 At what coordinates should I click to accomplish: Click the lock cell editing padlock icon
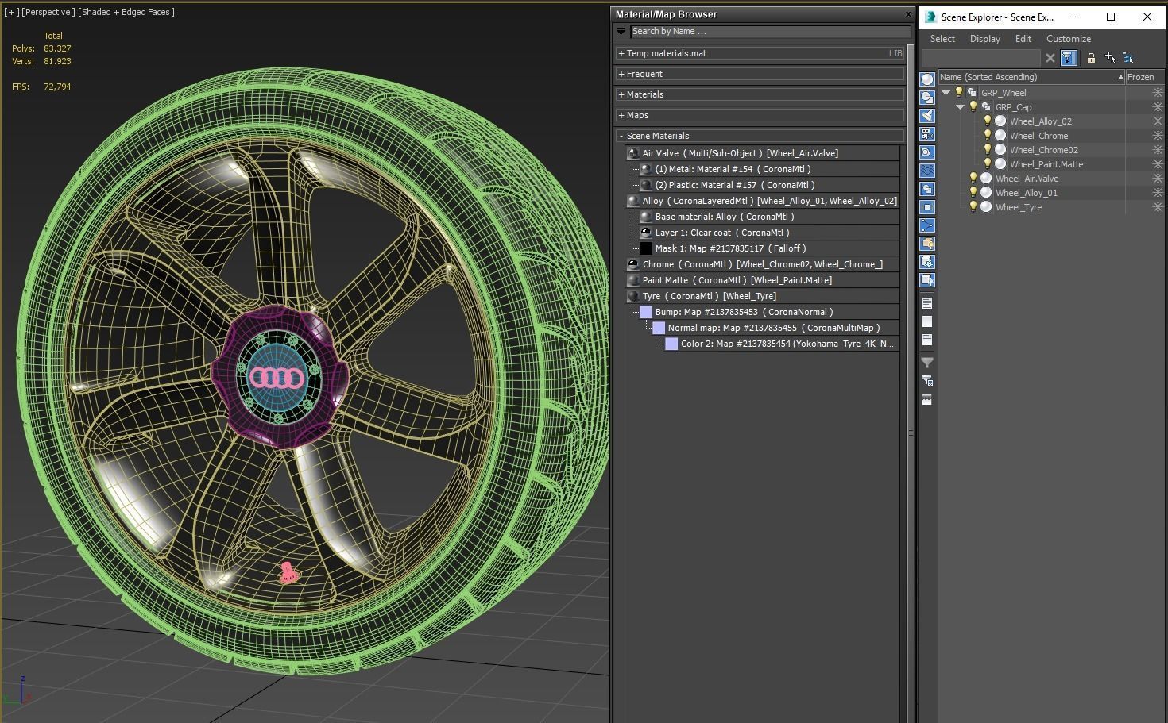pos(1091,58)
